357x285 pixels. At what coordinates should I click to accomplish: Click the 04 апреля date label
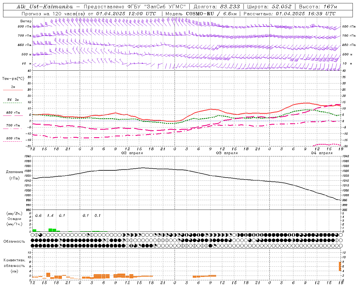click(322, 153)
